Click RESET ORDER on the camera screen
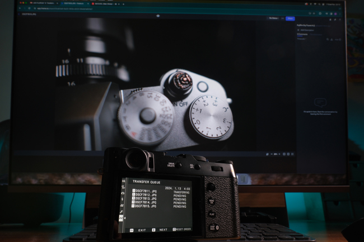The height and width of the screenshot is (242, 364). pyautogui.click(x=183, y=230)
